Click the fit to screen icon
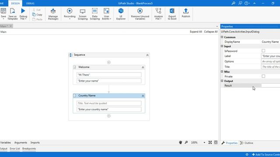280x157 pixels. point(210,143)
